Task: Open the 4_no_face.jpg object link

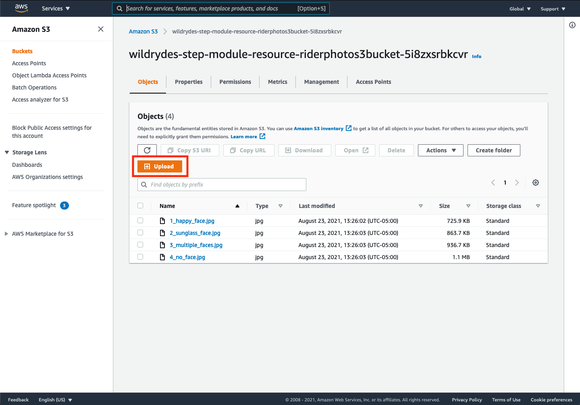Action: (x=187, y=257)
